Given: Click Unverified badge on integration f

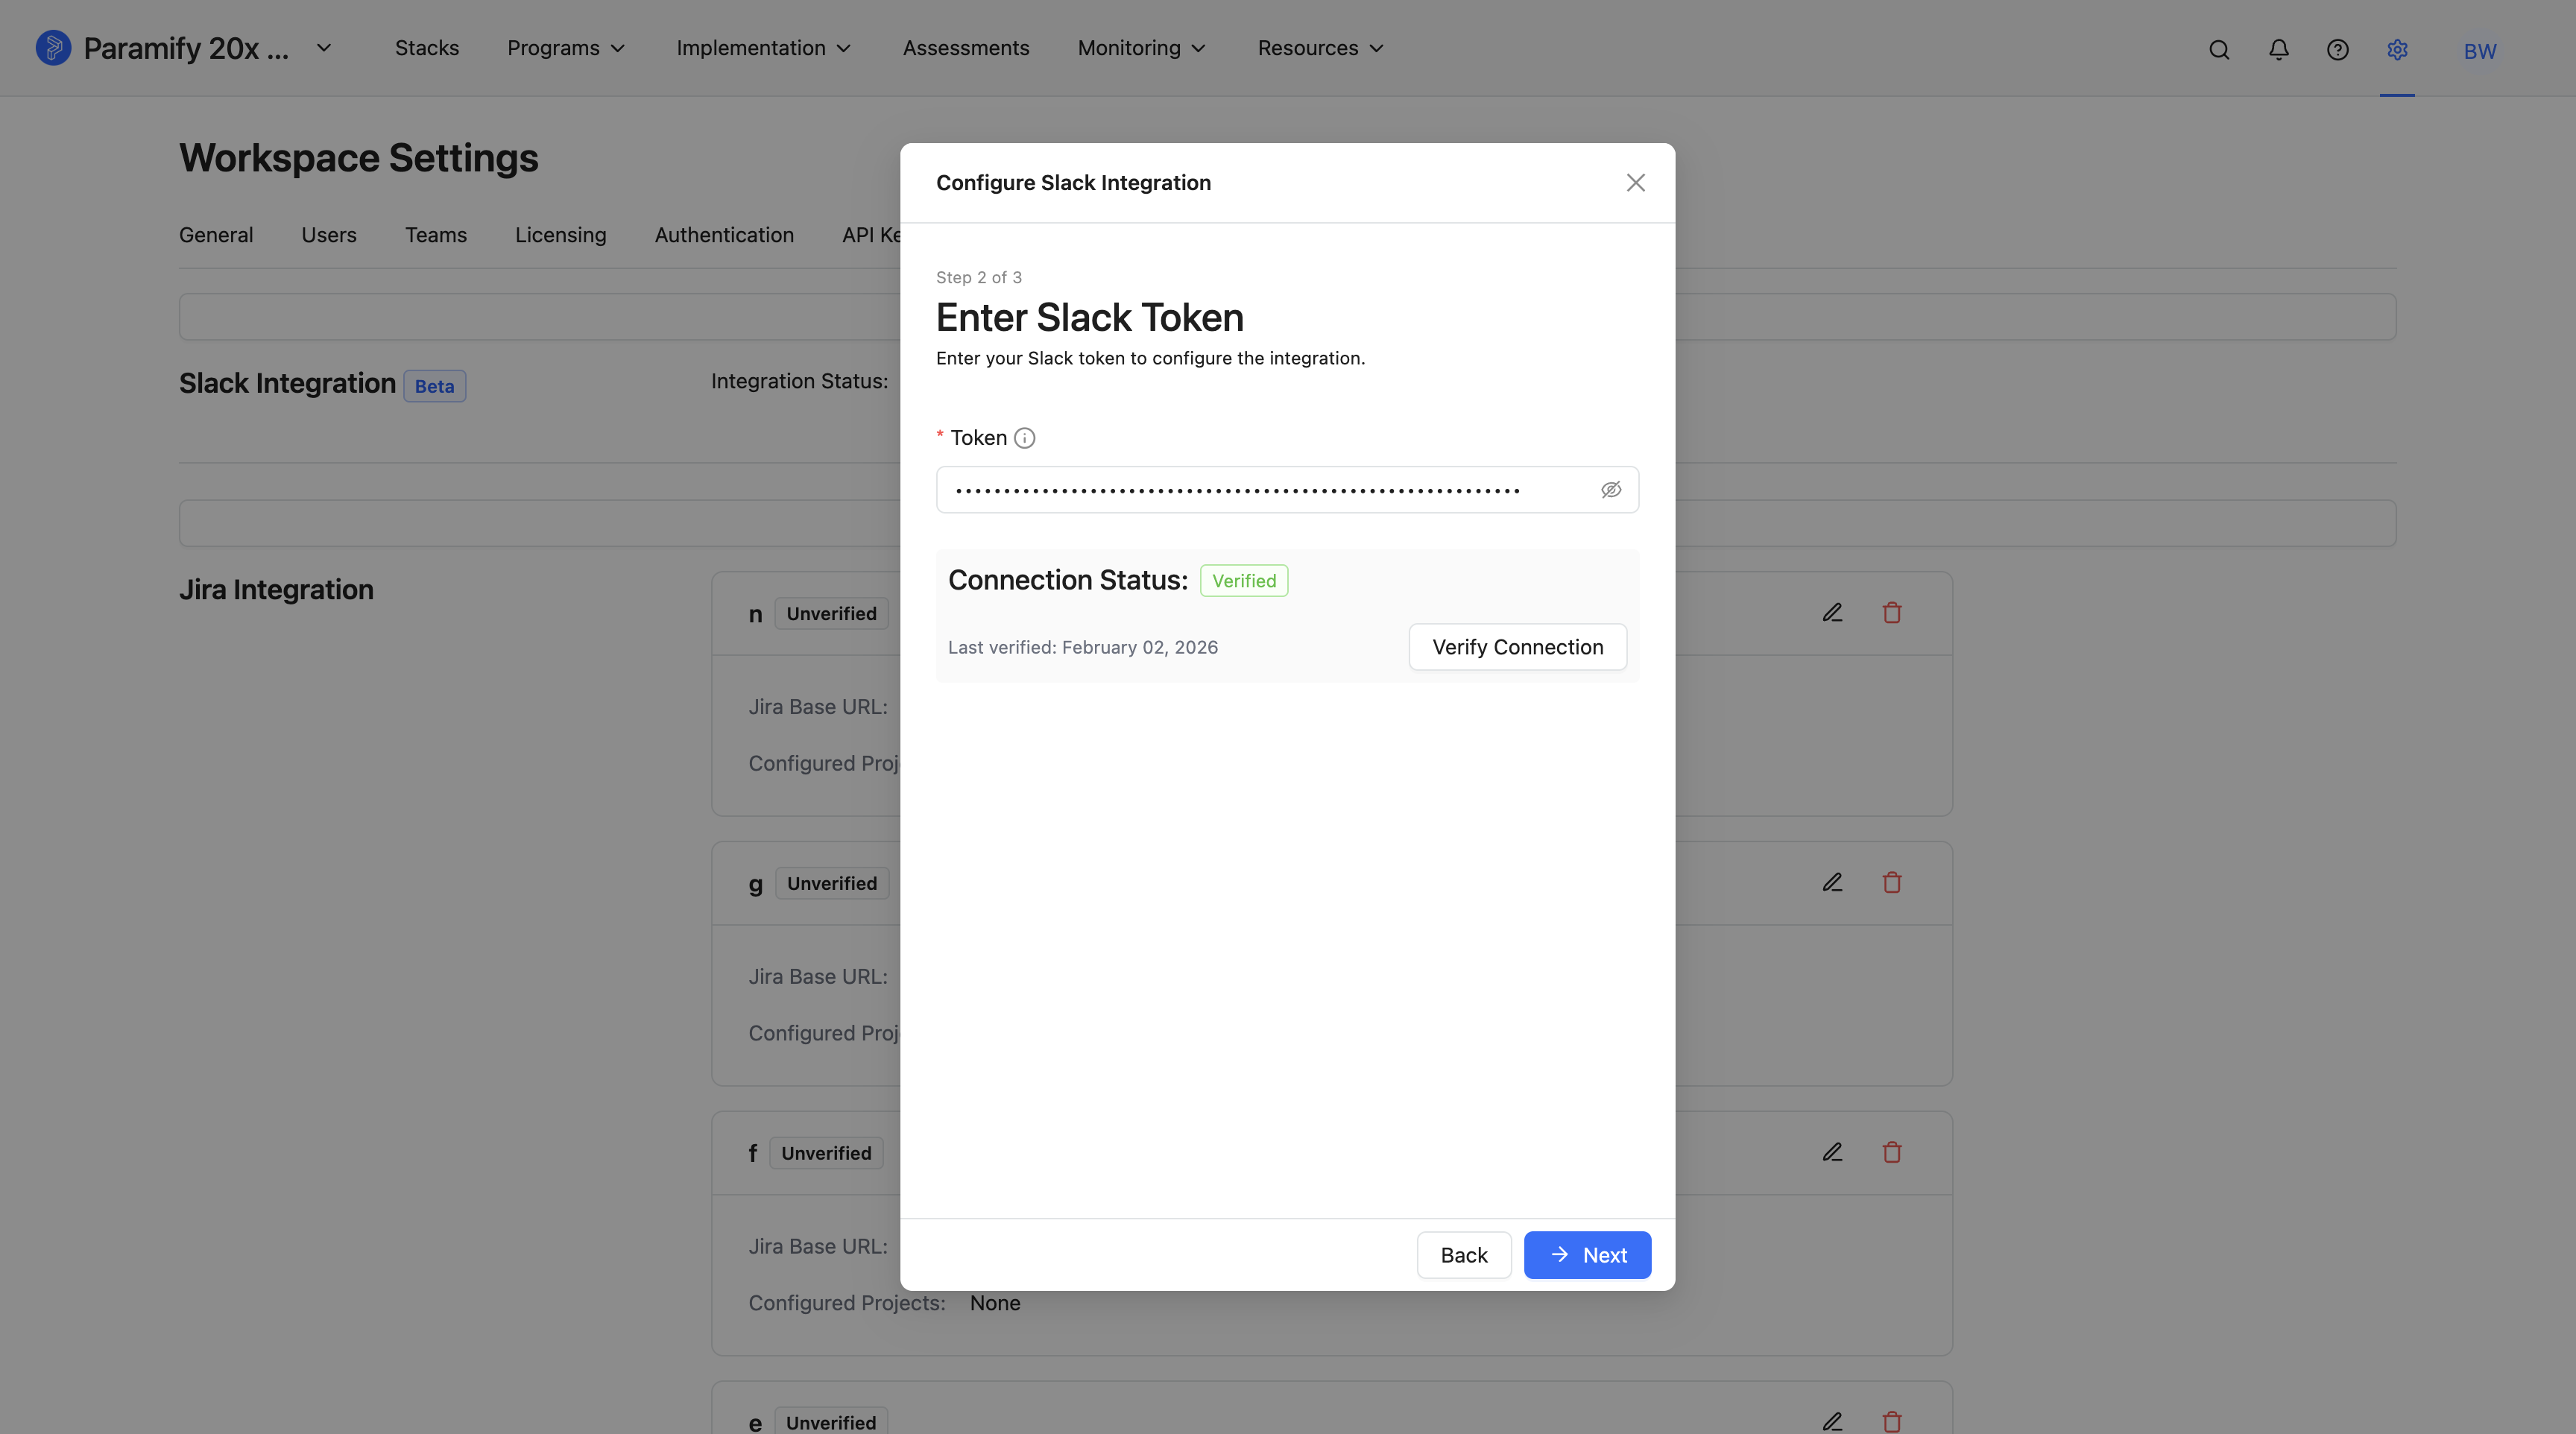Looking at the screenshot, I should click(826, 1154).
